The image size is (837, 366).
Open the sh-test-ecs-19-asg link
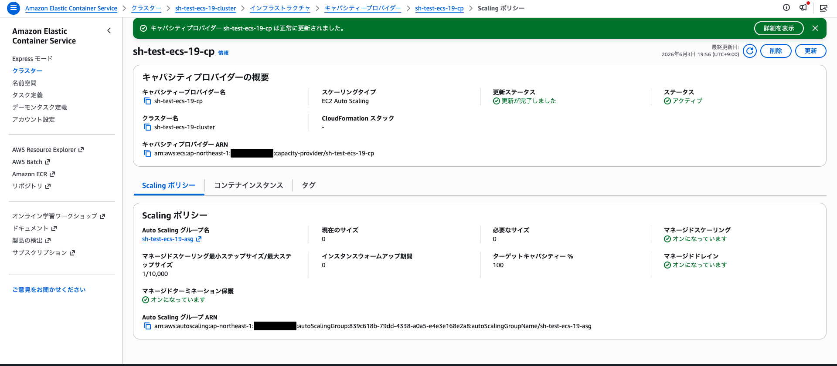[x=172, y=239]
